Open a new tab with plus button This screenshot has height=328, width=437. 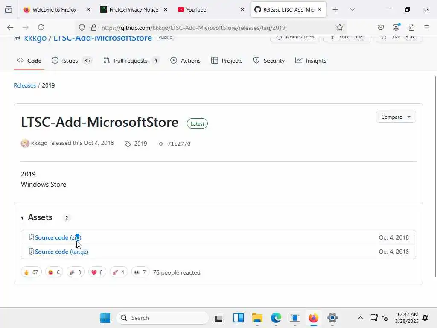335,10
